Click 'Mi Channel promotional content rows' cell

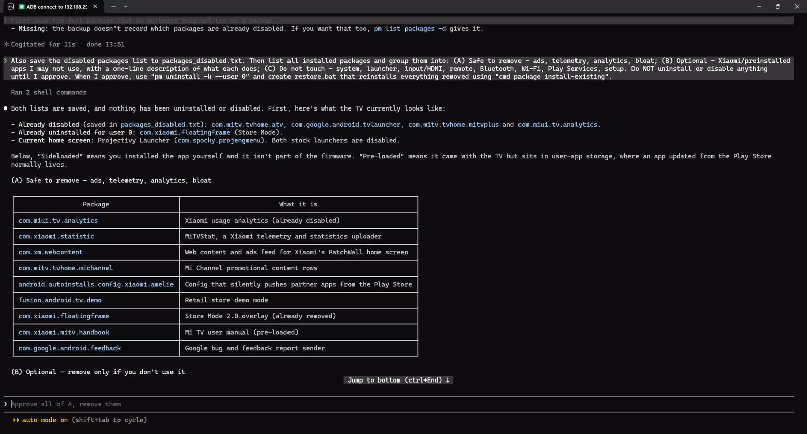click(251, 268)
